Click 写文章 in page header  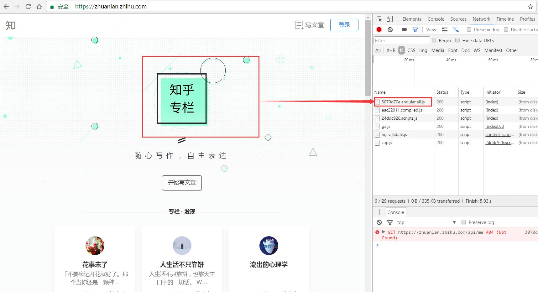click(309, 25)
